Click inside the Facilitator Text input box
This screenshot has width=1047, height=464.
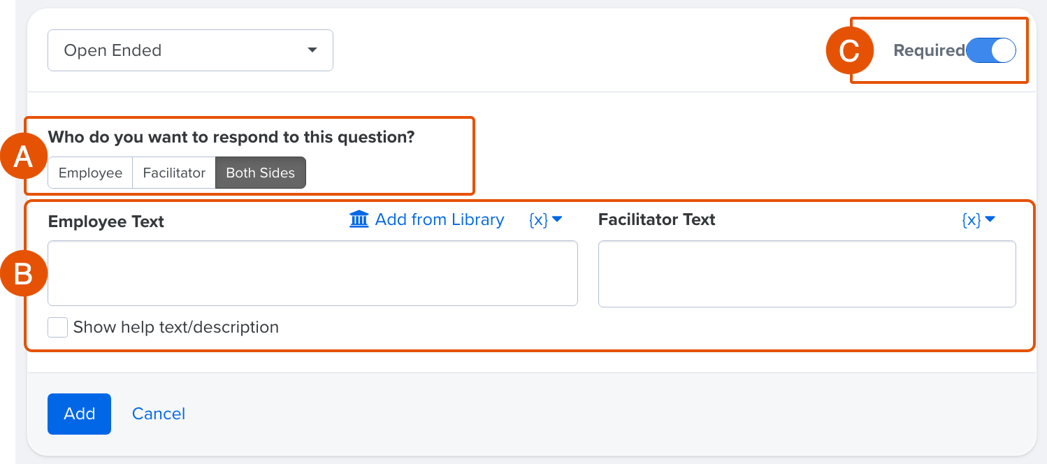pyautogui.click(x=807, y=273)
